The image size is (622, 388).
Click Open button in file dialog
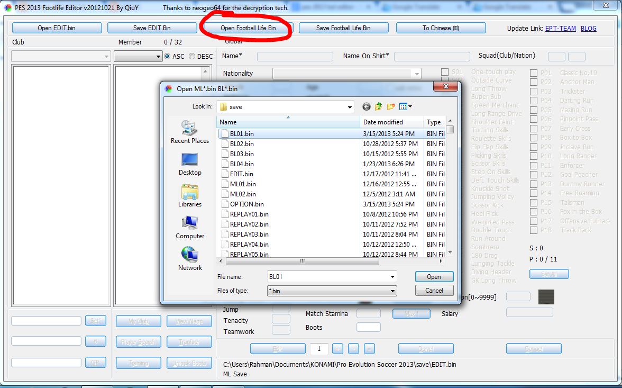434,277
